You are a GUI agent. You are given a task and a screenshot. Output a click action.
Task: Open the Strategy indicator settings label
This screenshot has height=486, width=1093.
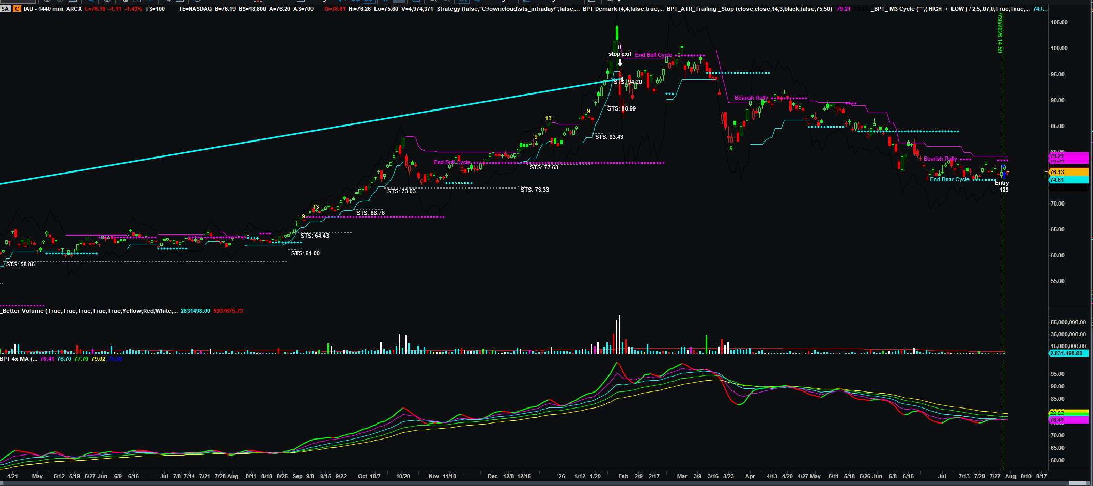(508, 9)
